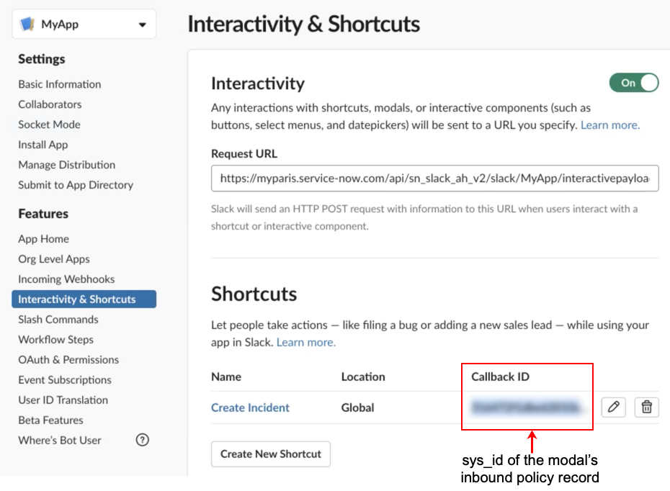Open Manage Distribution page
Screen dimensions: 670x491
[67, 165]
